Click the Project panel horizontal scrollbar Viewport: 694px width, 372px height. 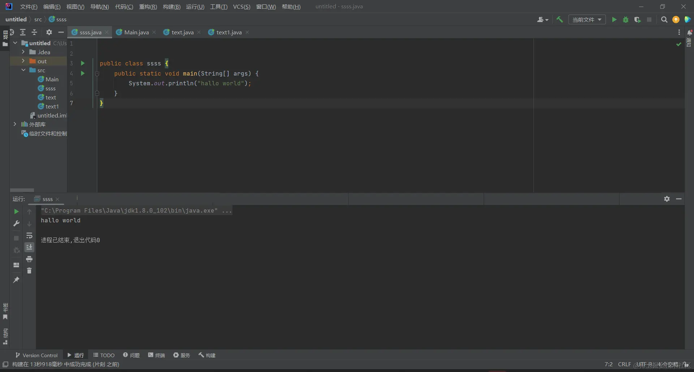click(x=22, y=190)
